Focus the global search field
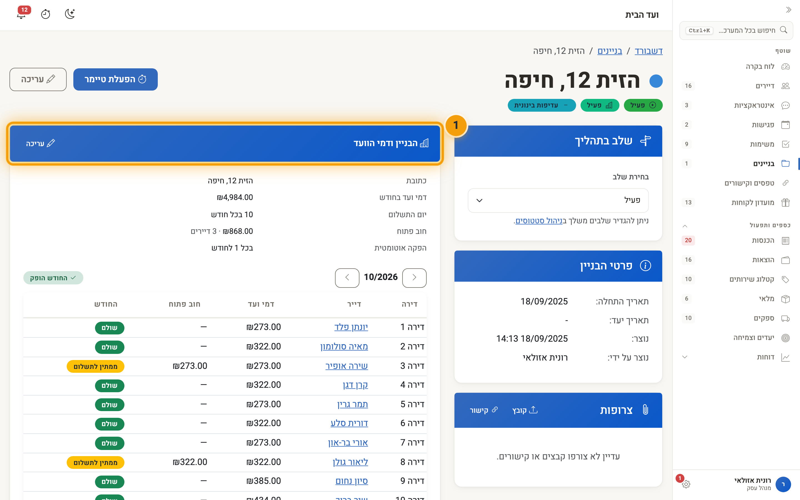This screenshot has width=800, height=500. pyautogui.click(x=736, y=31)
